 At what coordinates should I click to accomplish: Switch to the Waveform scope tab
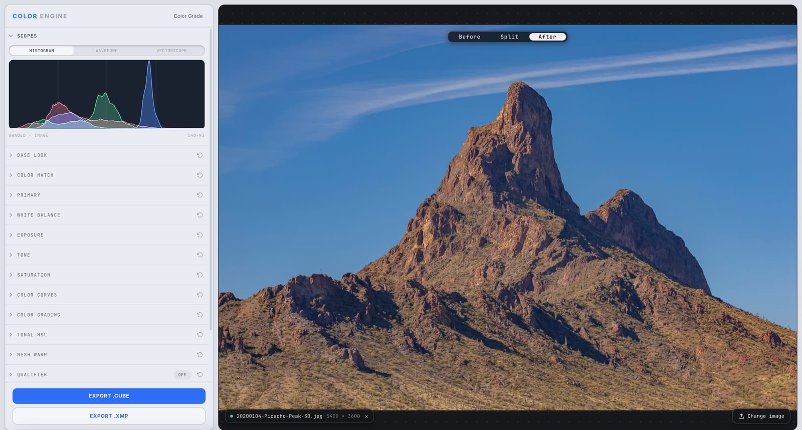pos(107,51)
